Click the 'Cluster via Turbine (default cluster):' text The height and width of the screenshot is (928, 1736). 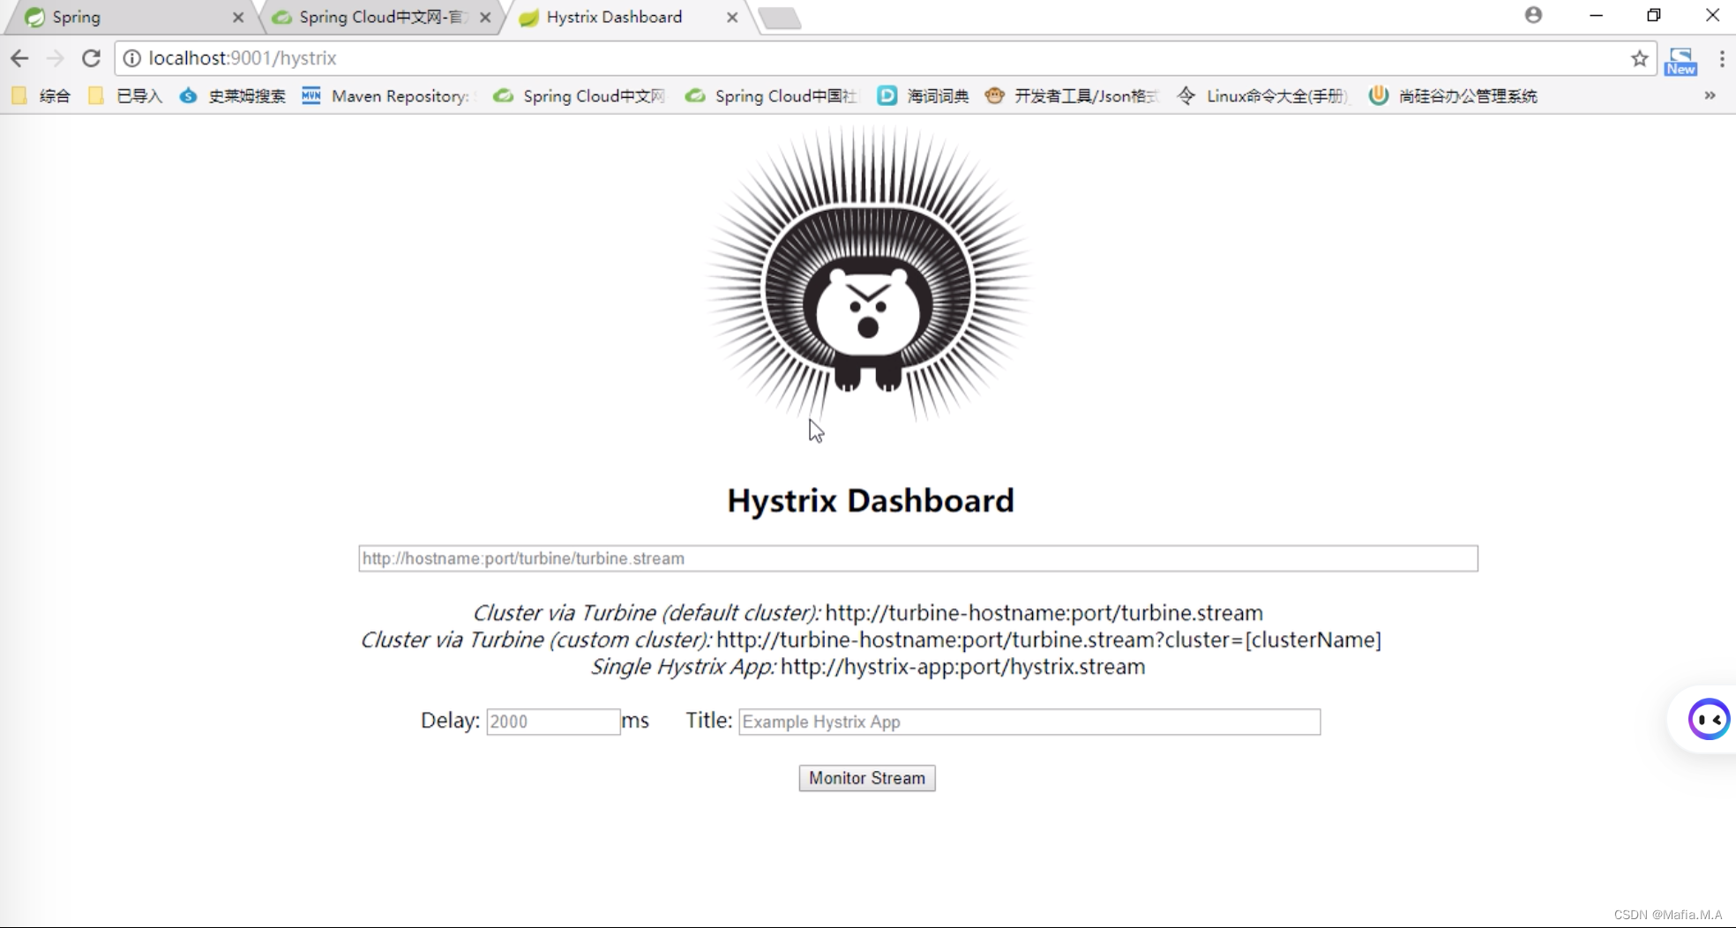tap(647, 613)
